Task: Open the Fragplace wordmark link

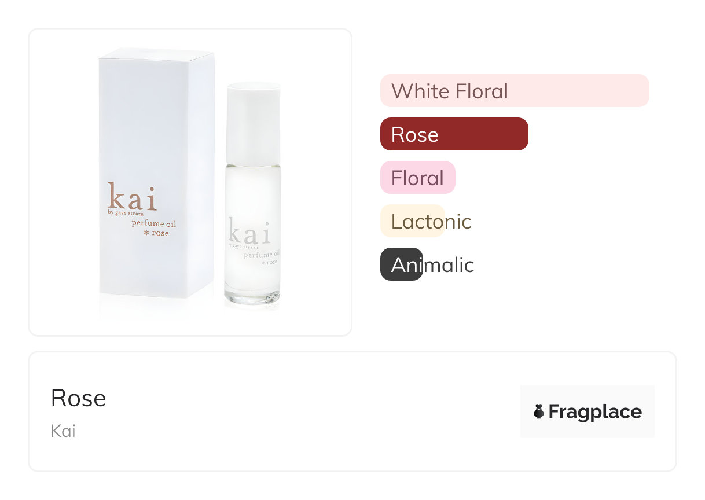Action: coord(594,411)
